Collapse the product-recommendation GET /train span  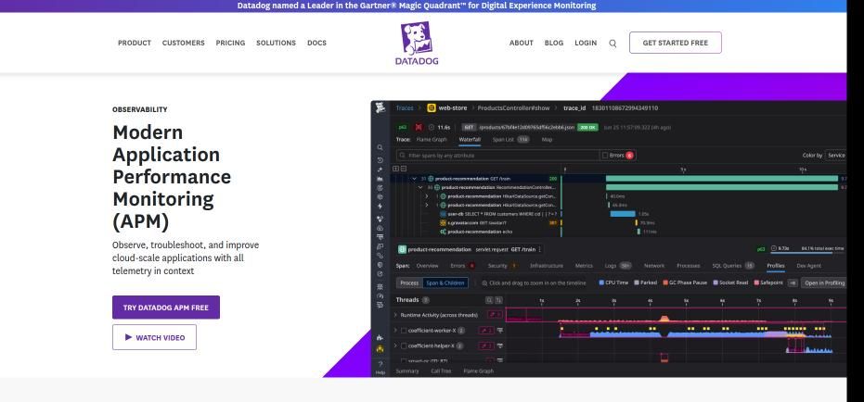tap(414, 179)
